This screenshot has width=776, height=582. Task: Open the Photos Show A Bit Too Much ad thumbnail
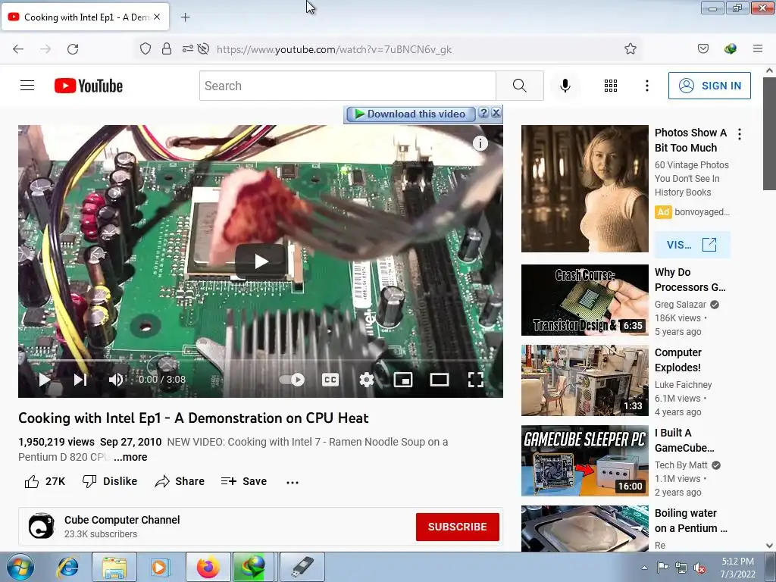[x=585, y=189]
